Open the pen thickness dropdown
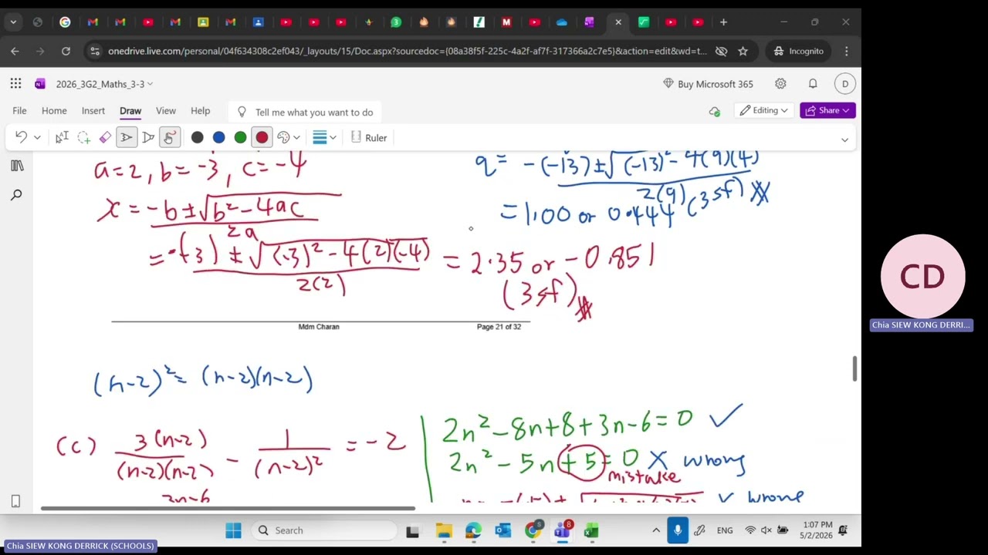This screenshot has height=555, width=988. pyautogui.click(x=325, y=137)
